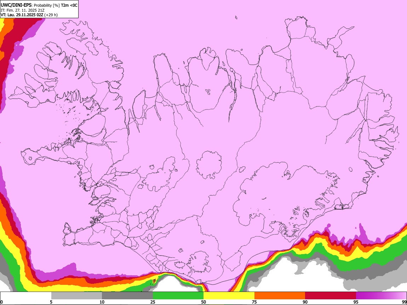Image resolution: width=407 pixels, height=305 pixels.
Task: Click the '5' legend tick label
Action: point(51,302)
